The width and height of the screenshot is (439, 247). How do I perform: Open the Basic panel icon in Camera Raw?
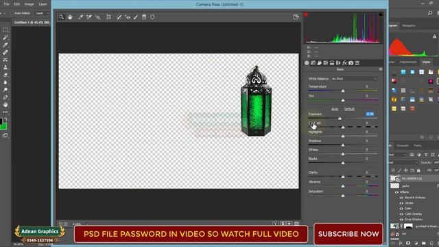(x=307, y=63)
